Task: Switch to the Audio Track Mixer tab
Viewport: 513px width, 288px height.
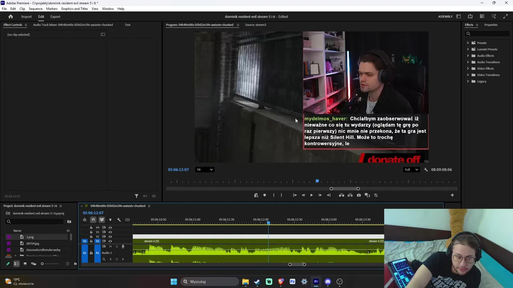Action: click(x=73, y=25)
